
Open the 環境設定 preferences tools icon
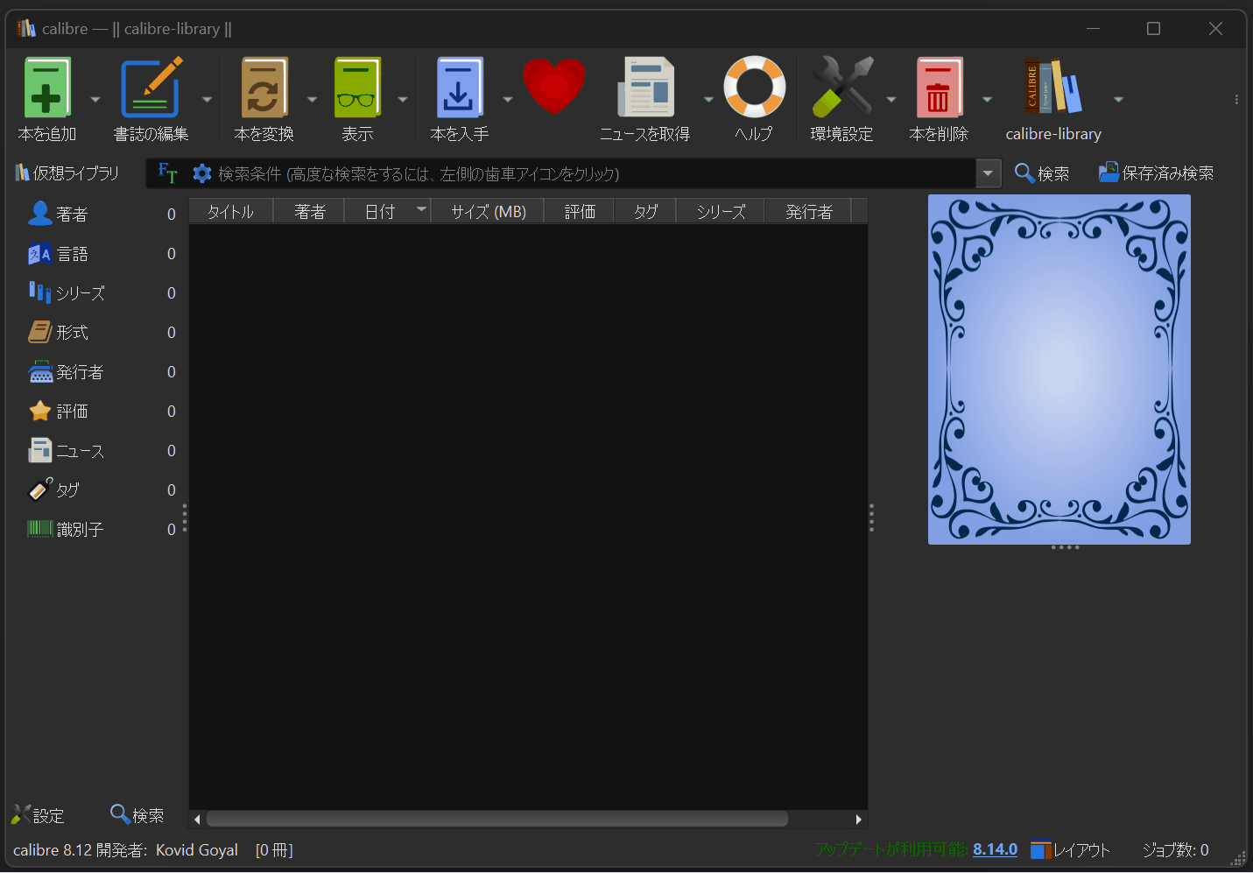pyautogui.click(x=841, y=88)
